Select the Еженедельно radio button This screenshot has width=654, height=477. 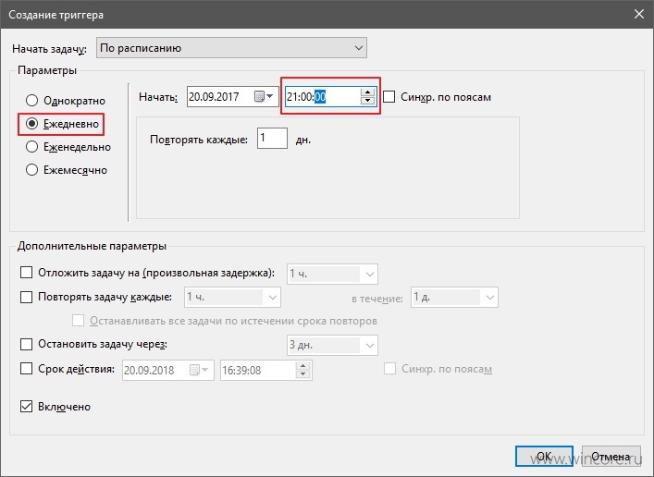31,147
